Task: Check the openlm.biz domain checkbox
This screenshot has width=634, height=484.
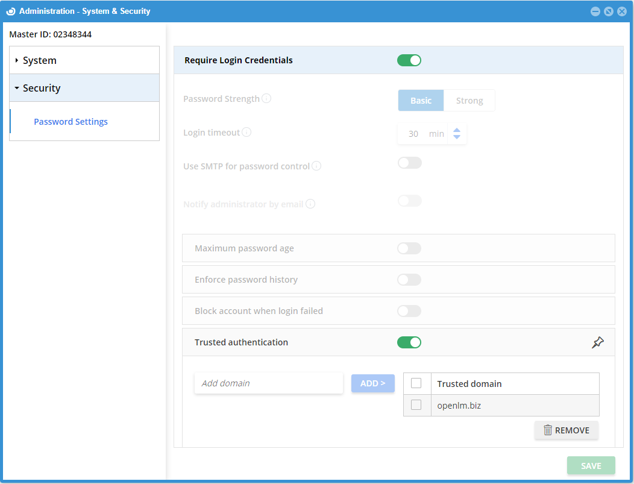Action: [x=416, y=405]
